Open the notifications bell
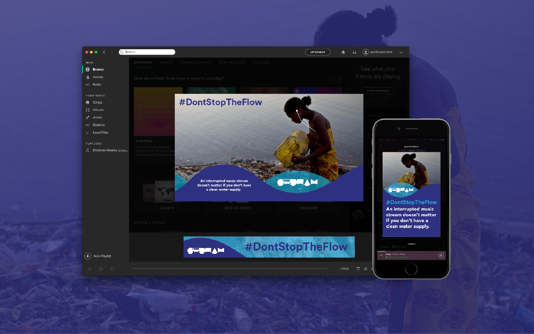 343,52
